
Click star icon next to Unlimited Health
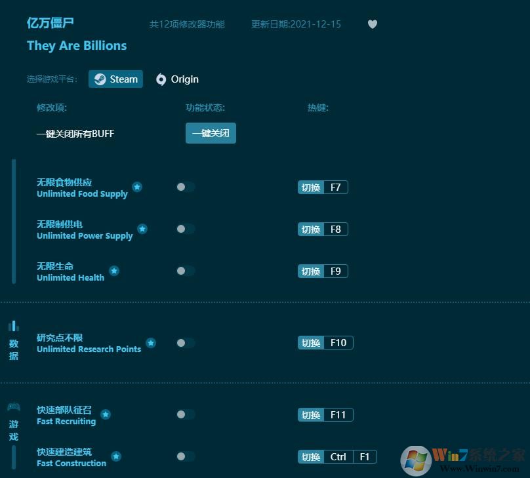[114, 270]
